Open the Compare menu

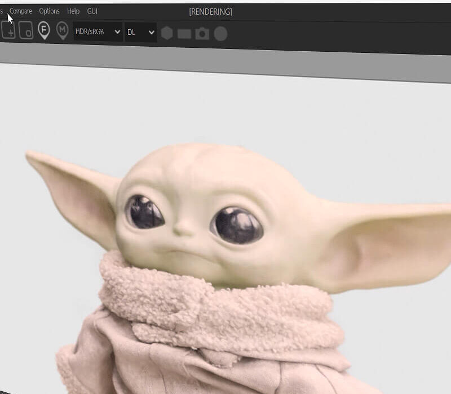[21, 11]
